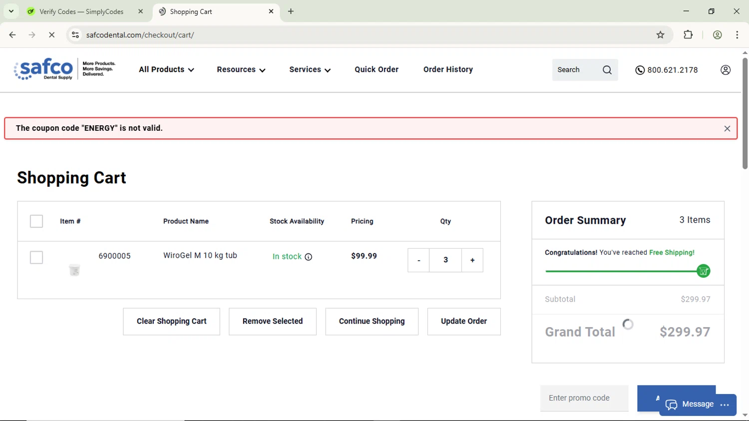This screenshot has height=421, width=749.
Task: Toggle the select-all items checkbox
Action: (x=36, y=221)
